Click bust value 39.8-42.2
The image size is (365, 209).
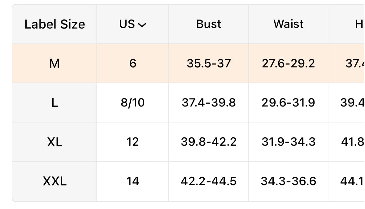[209, 142]
